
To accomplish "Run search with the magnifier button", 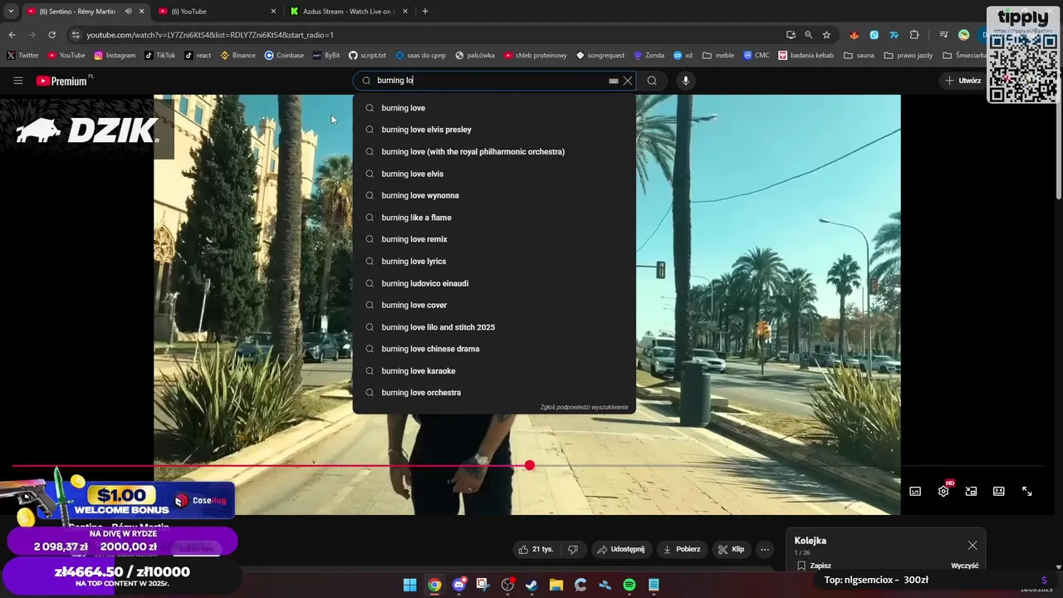I will [x=652, y=81].
